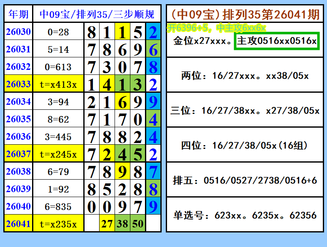Image resolution: width=327 pixels, height=247 pixels.
Task: Select the yellow 26041 period cell
Action: [x=18, y=224]
